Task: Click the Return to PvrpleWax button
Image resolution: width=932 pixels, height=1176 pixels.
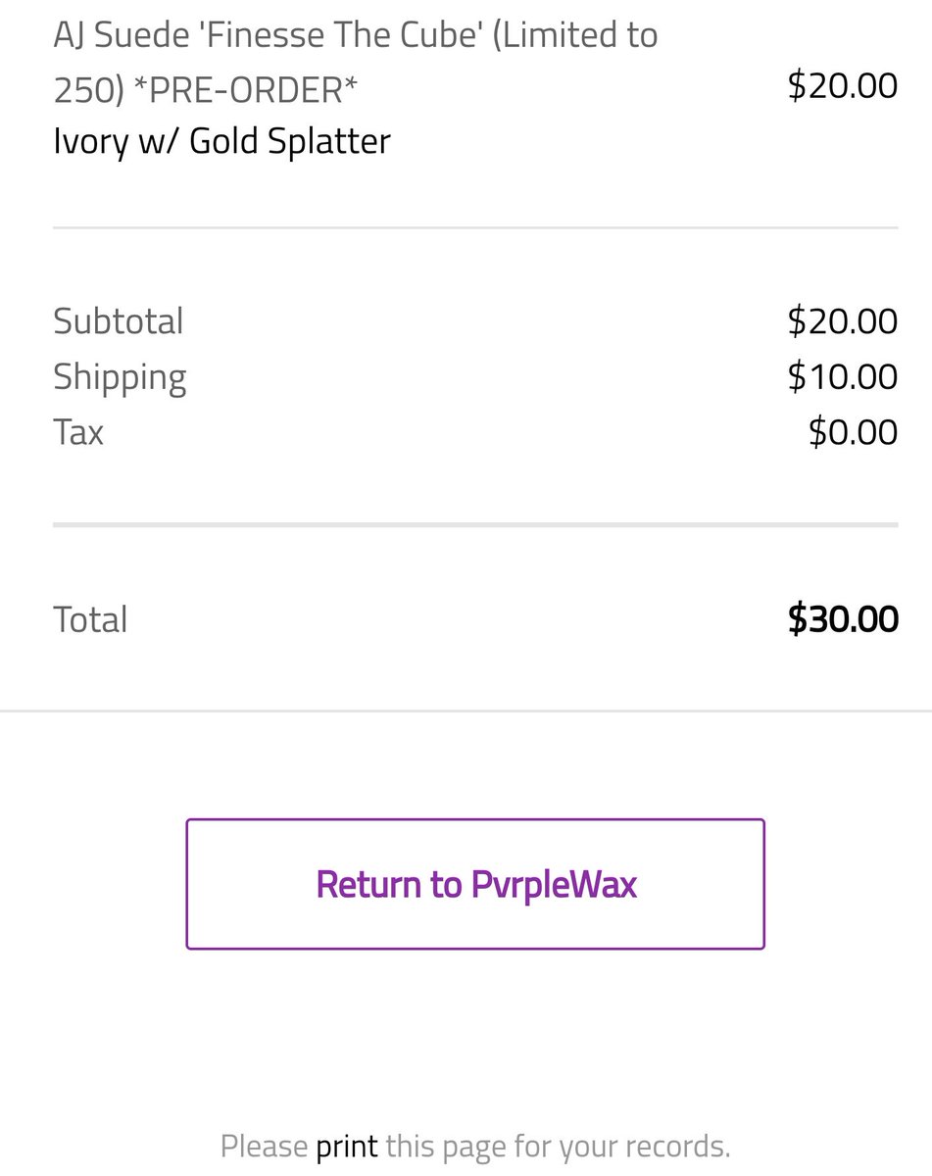Action: point(475,884)
